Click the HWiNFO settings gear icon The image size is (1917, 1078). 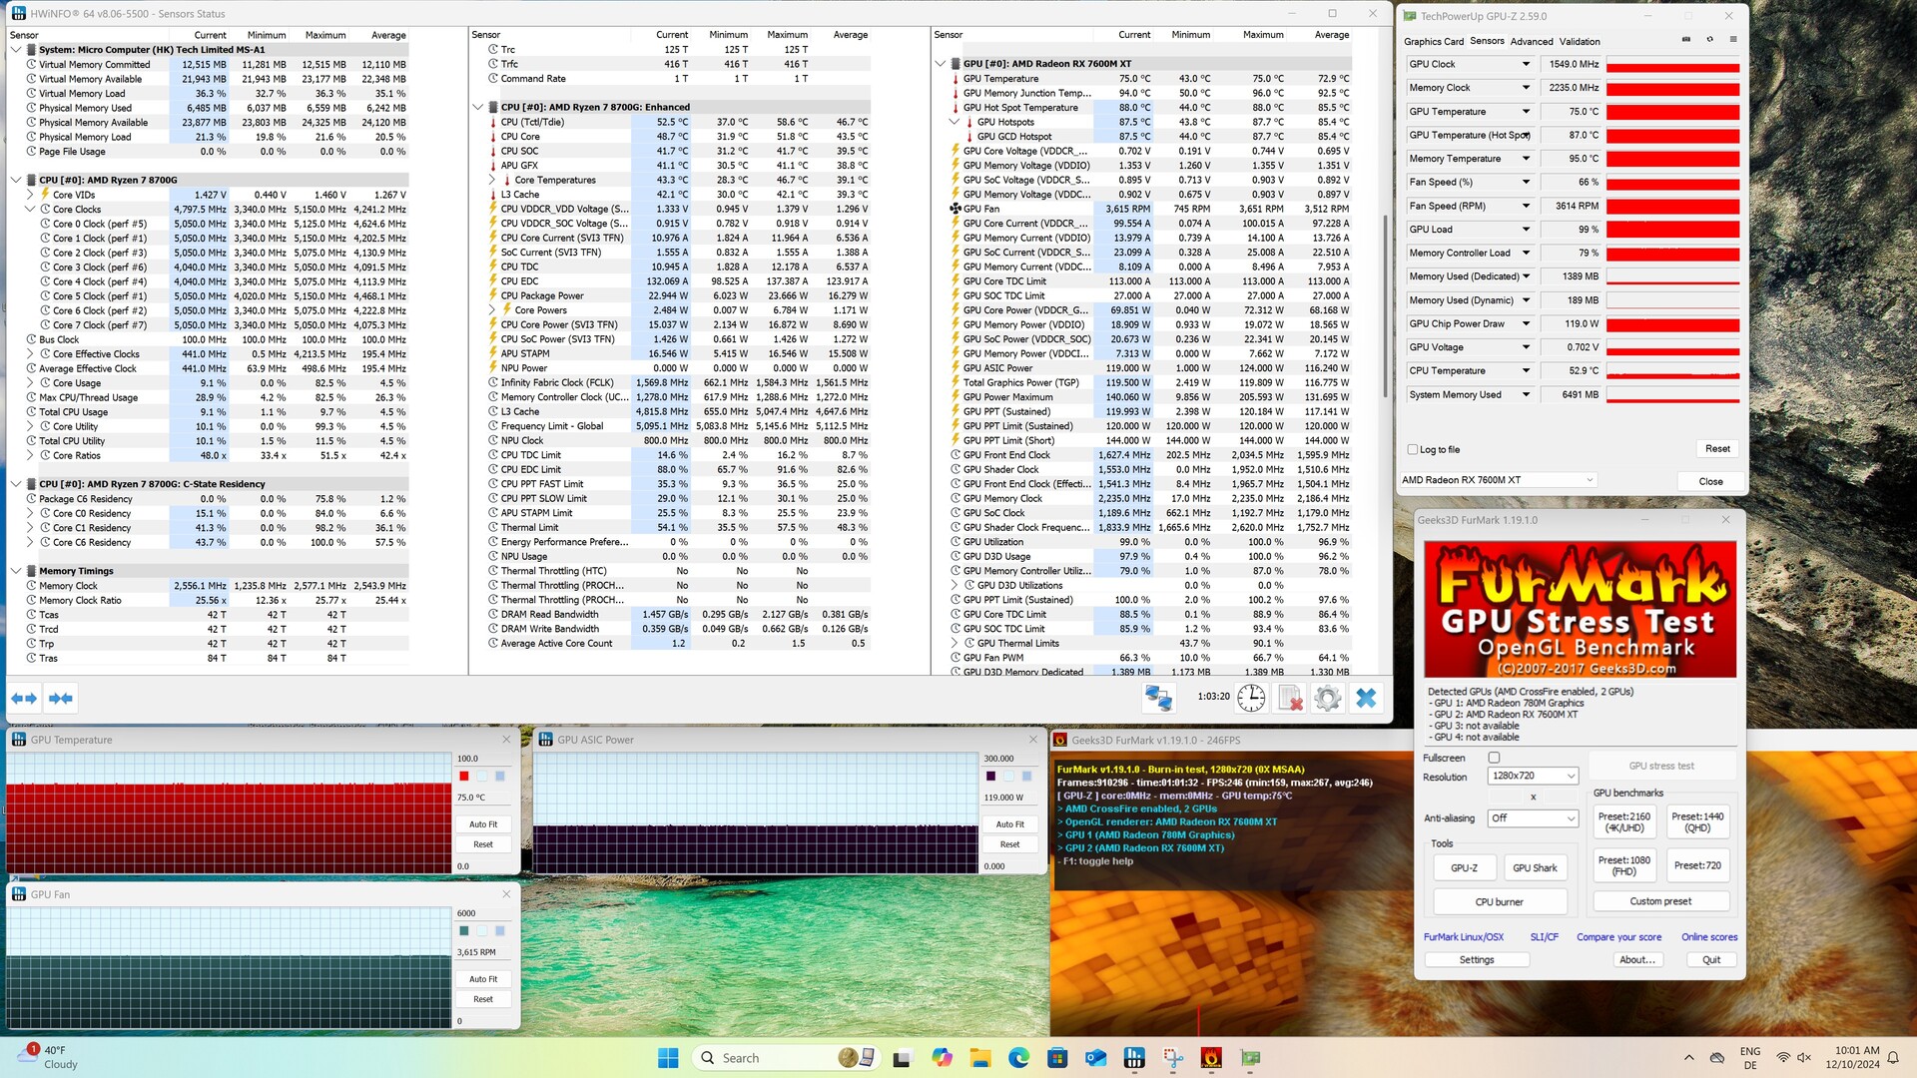(1327, 698)
